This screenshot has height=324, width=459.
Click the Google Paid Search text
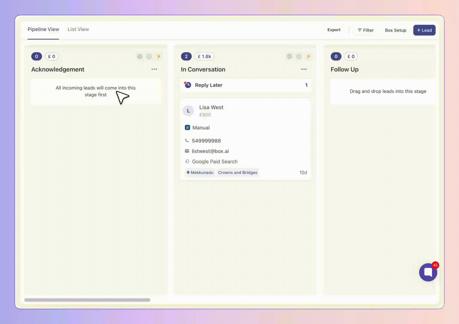(215, 162)
